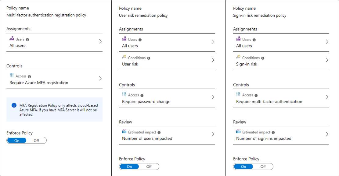Click Conditions icon in Sign-in risk remediation policy

[x=238, y=57]
